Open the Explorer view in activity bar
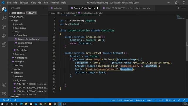Screen dimensions: 188x106 4,9
